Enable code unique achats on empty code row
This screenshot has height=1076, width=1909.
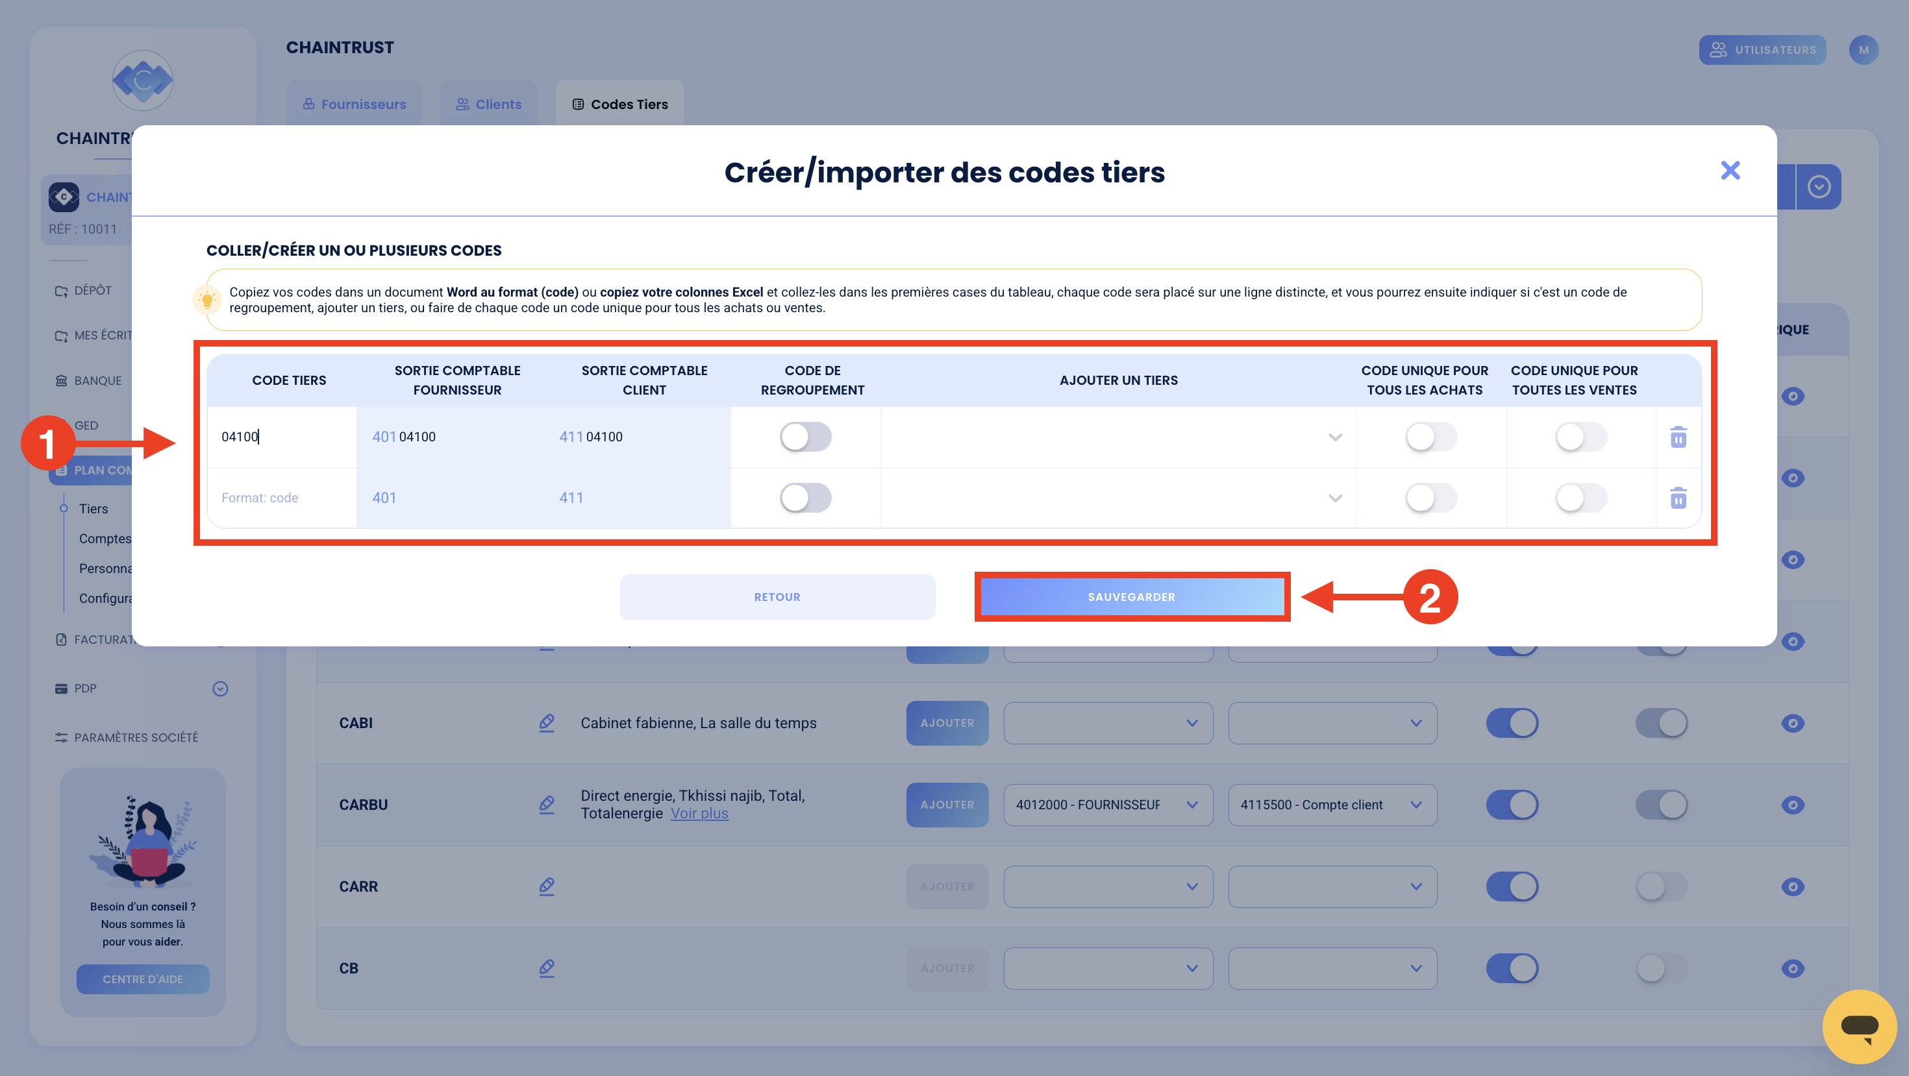pos(1430,498)
